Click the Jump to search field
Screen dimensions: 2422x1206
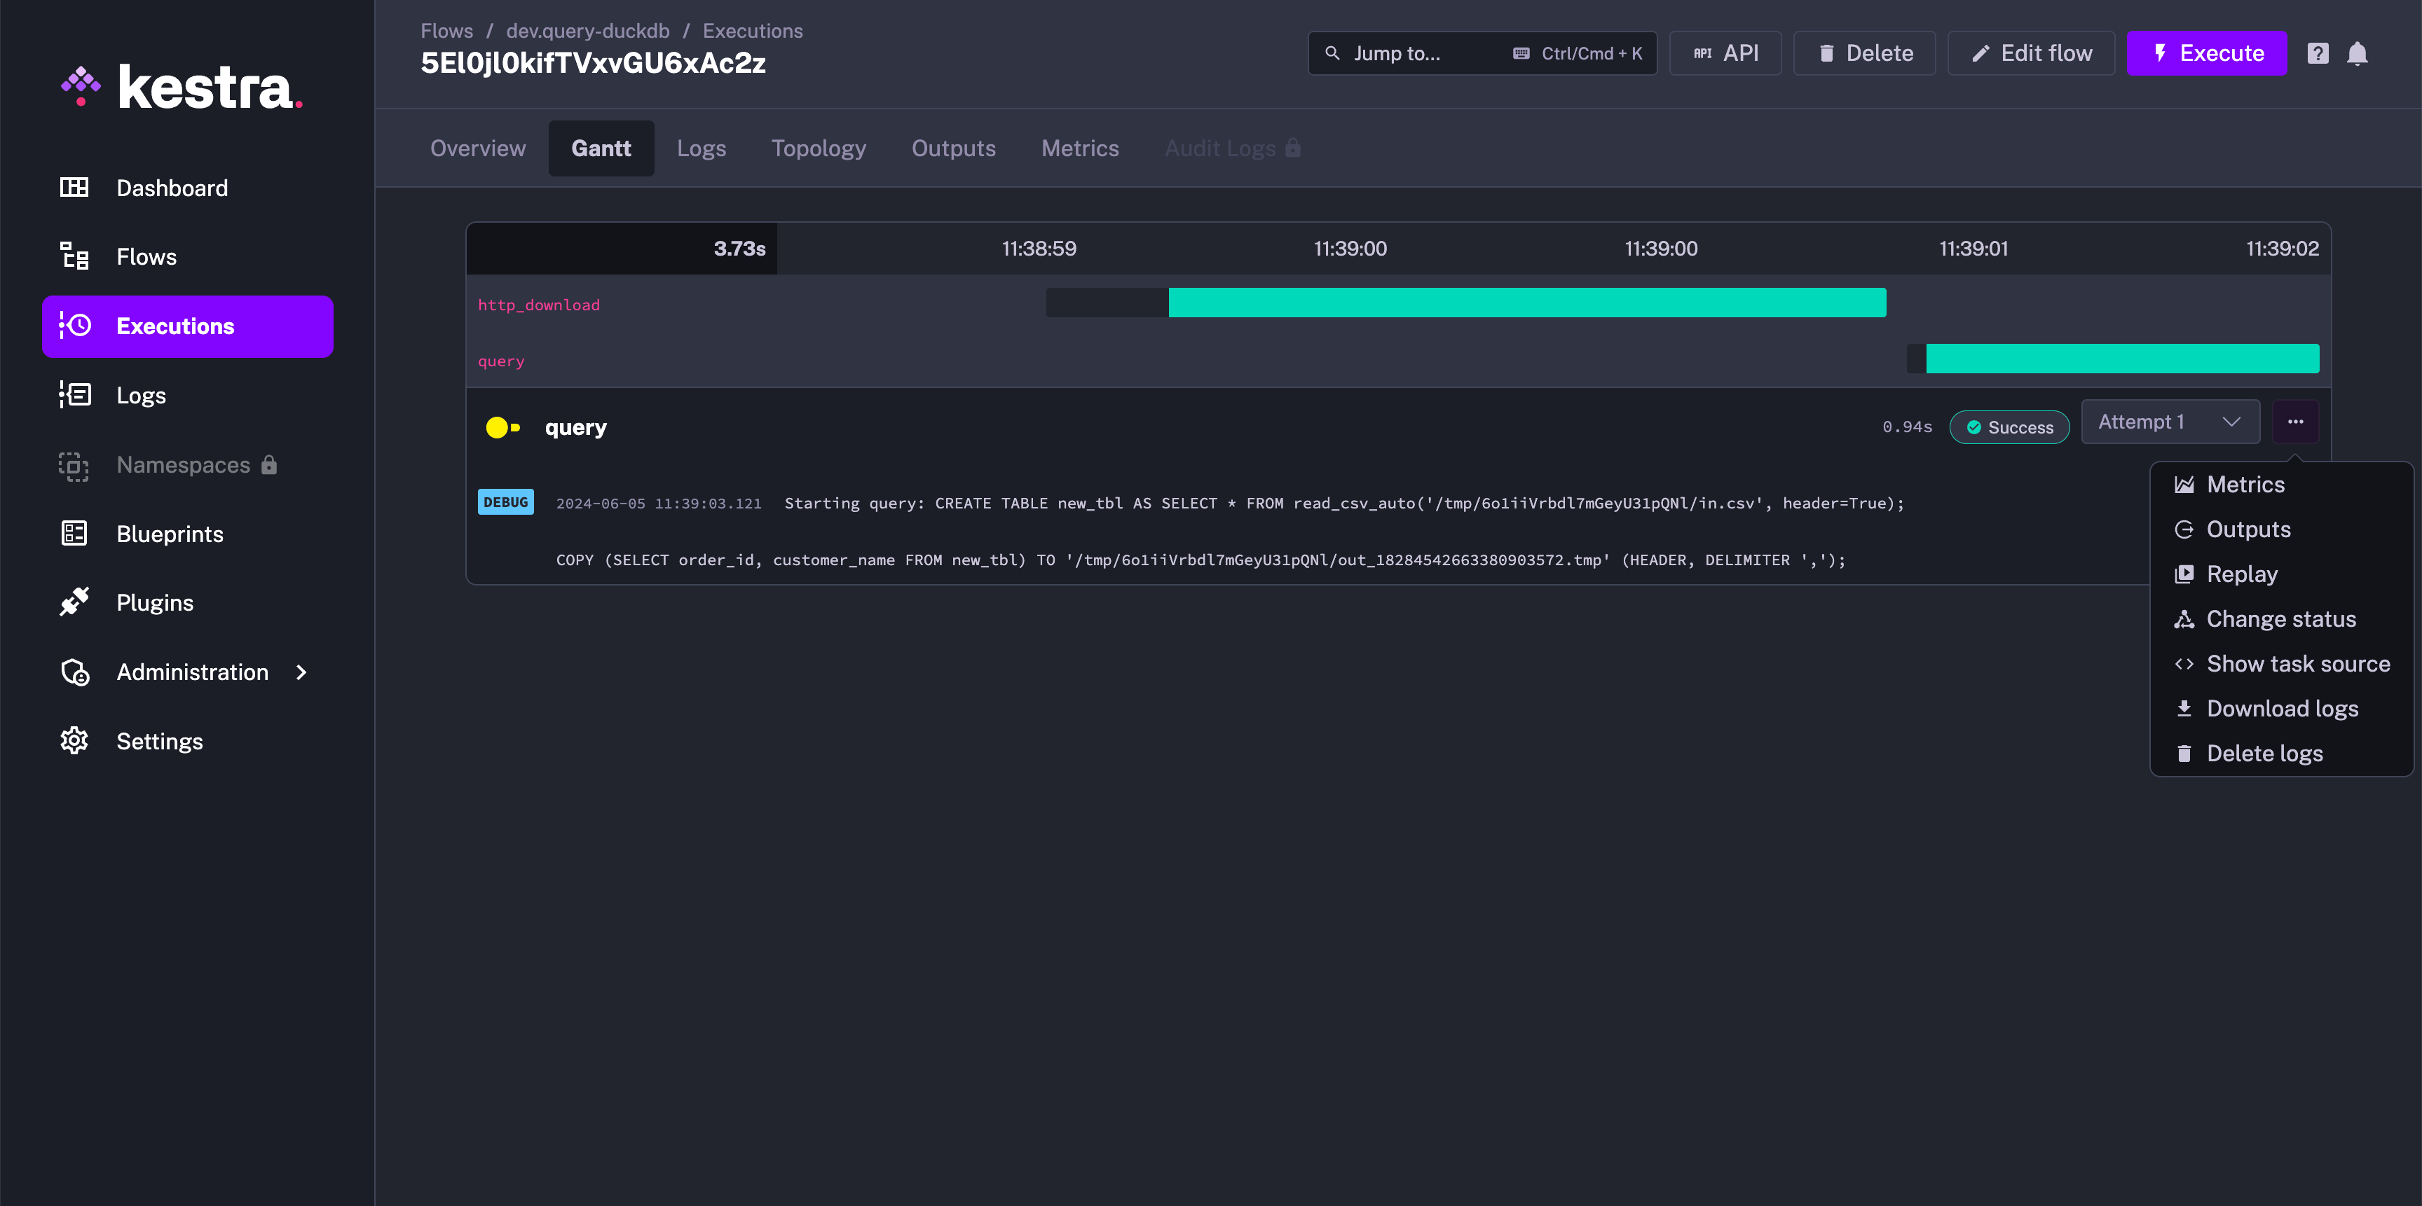1482,53
